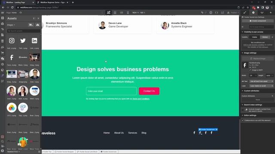
Task: Click the Width input field
Action: [253, 75]
